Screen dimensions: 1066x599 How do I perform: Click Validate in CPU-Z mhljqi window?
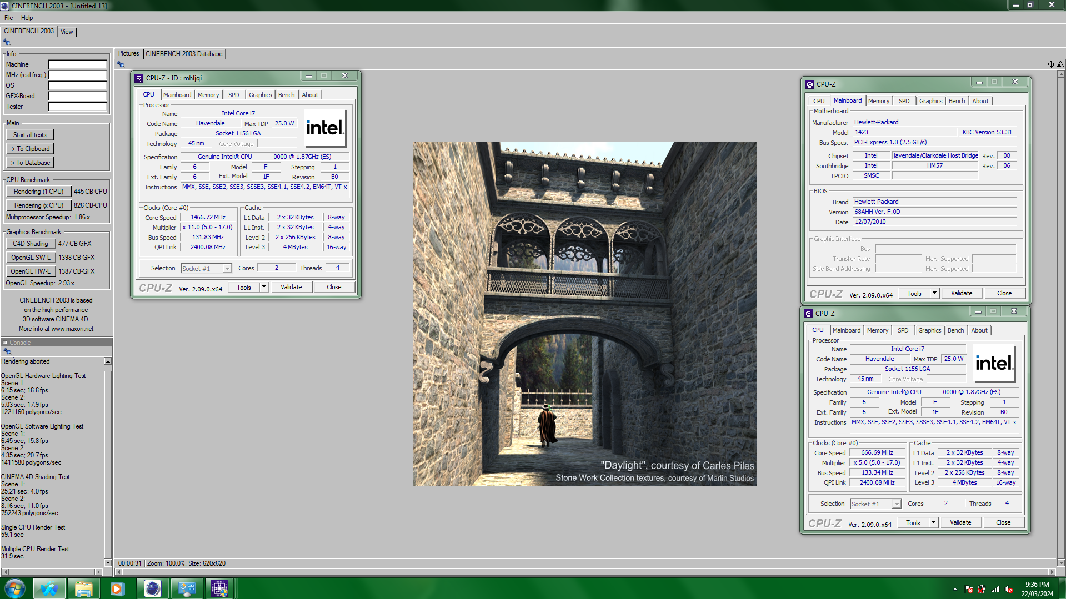tap(291, 287)
